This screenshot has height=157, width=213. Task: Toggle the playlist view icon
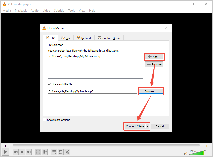[54, 152]
